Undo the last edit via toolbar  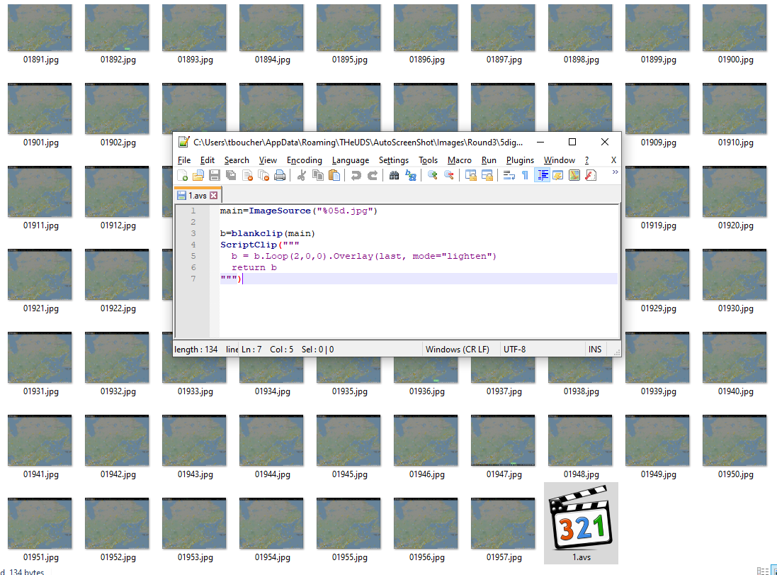point(356,175)
